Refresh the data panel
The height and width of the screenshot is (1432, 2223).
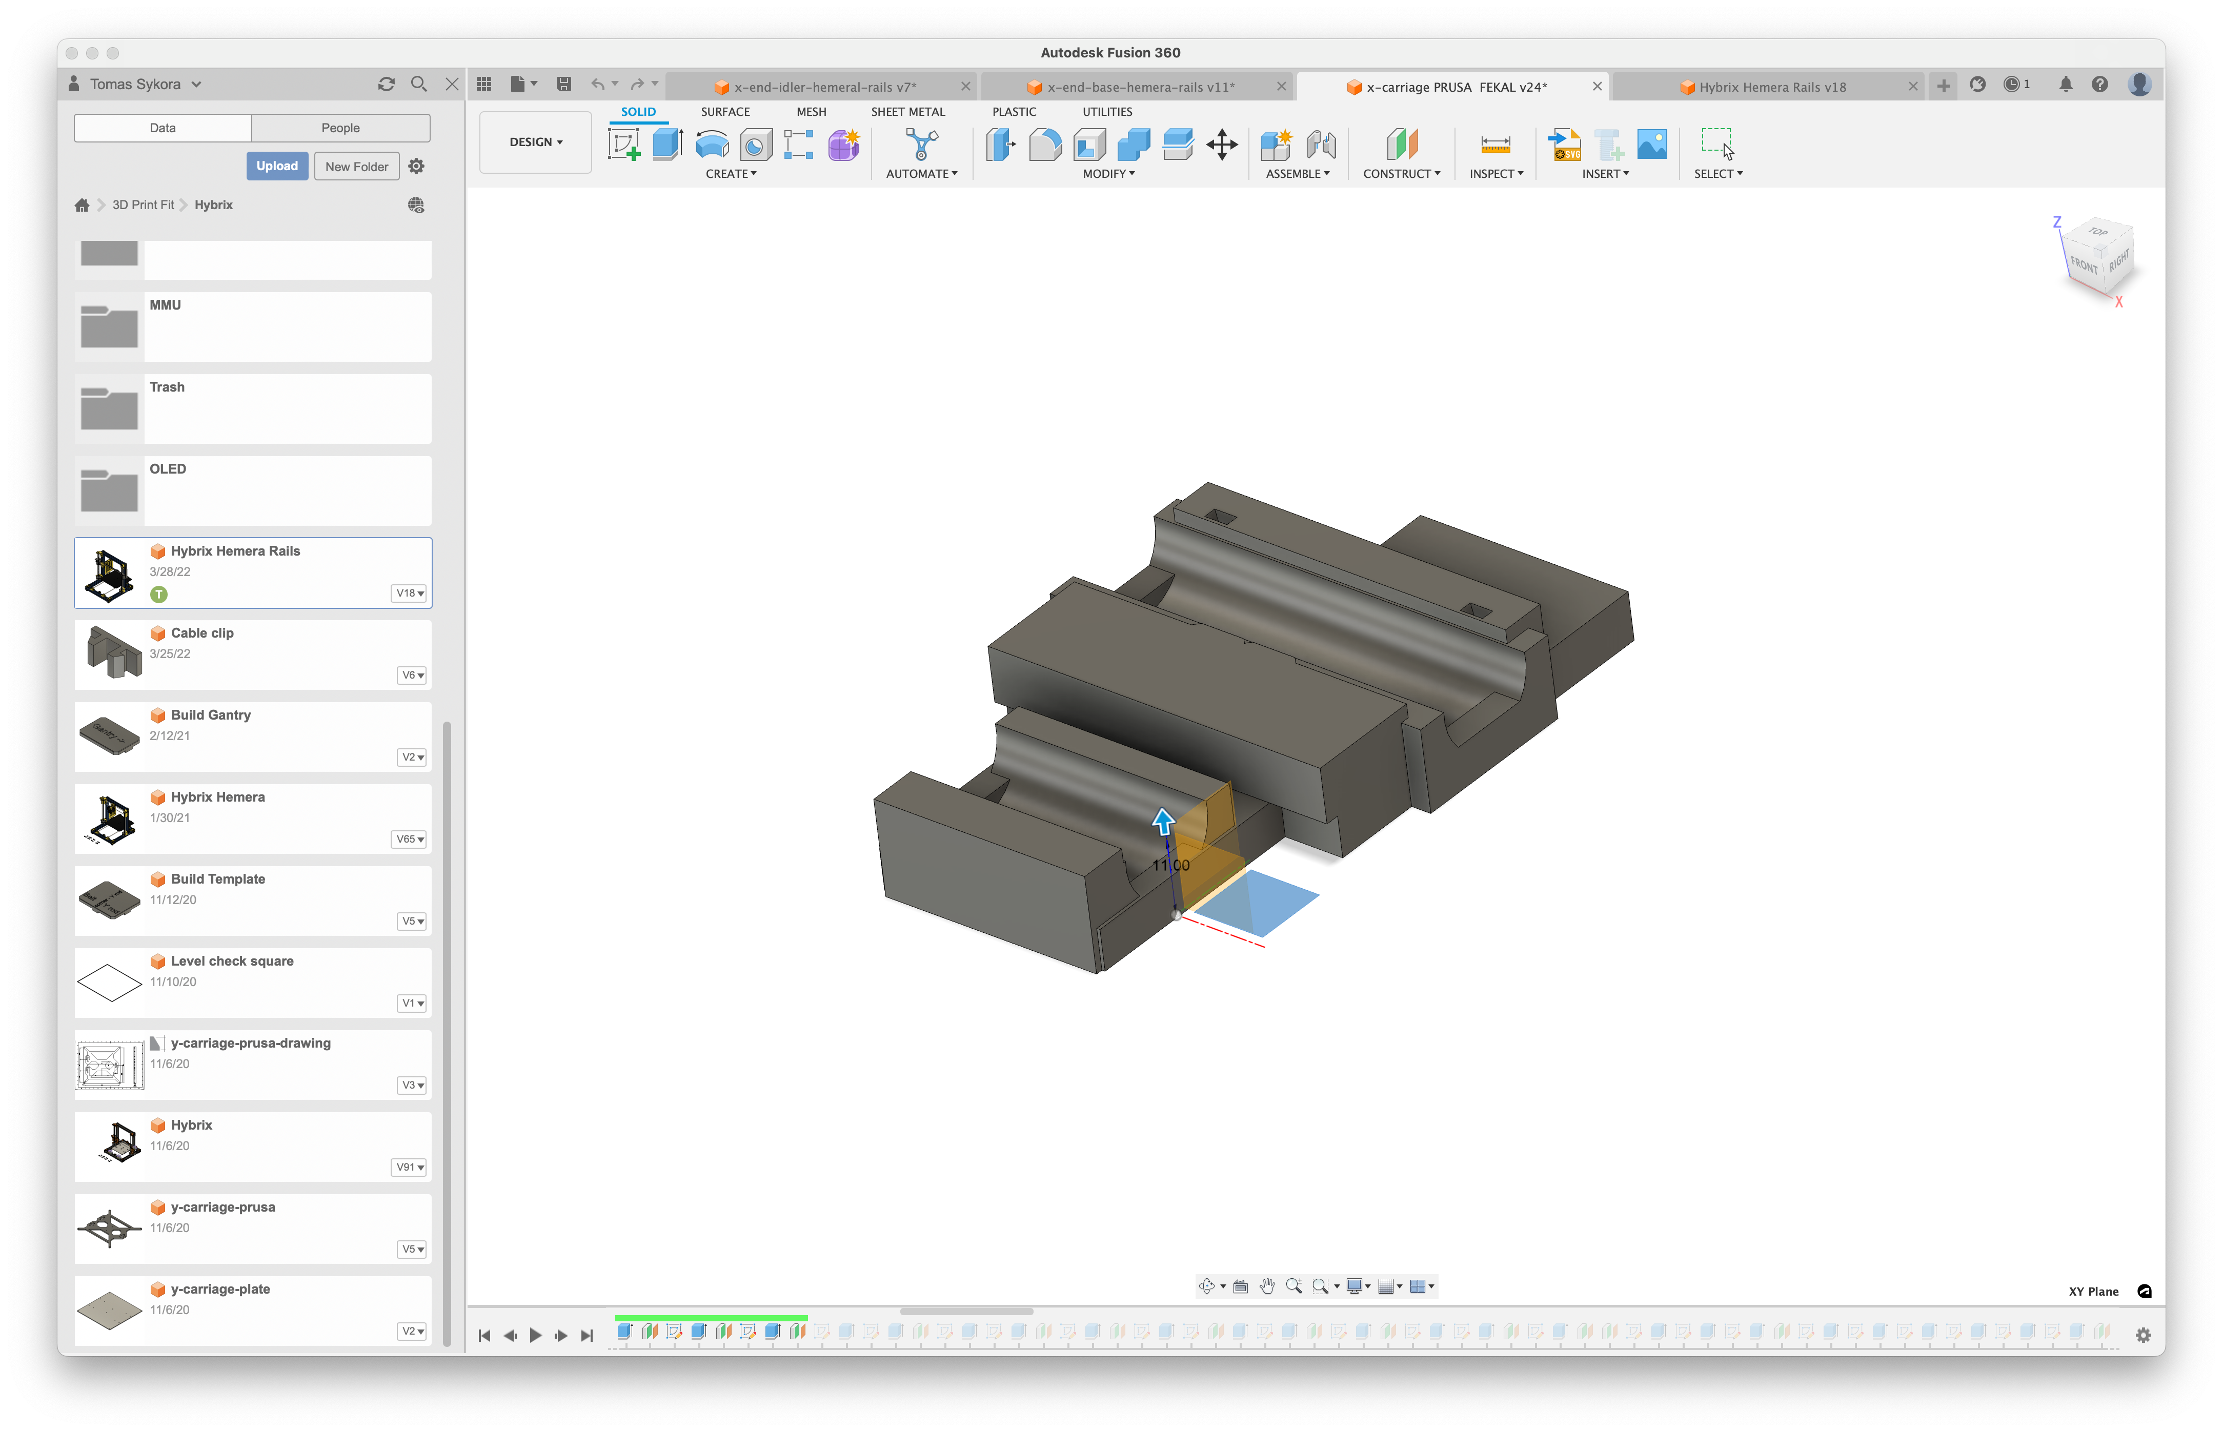(x=386, y=84)
